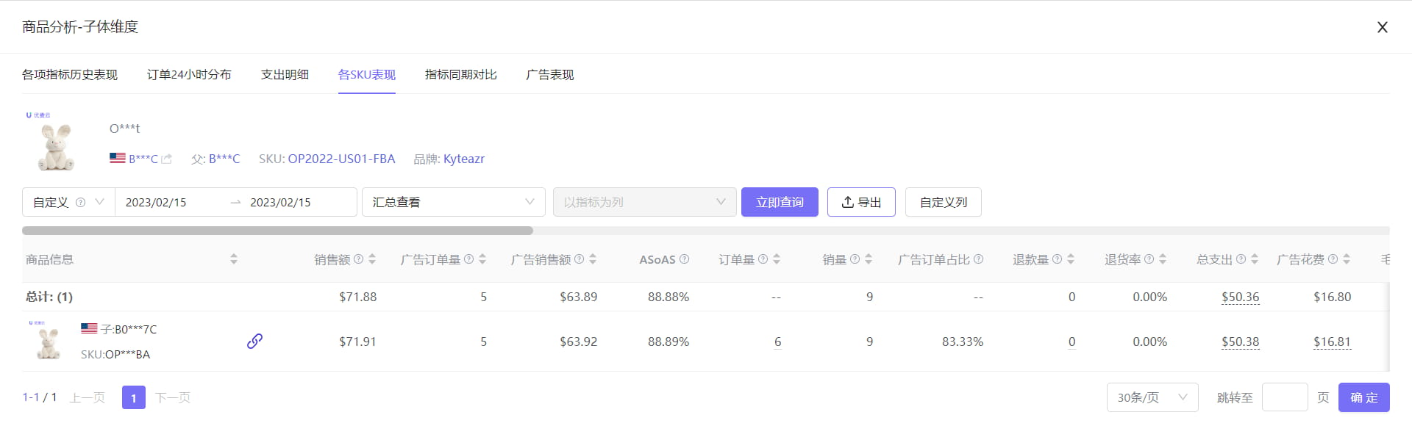Sort by 广告订单量 arrows
This screenshot has height=426, width=1412.
pos(482,259)
